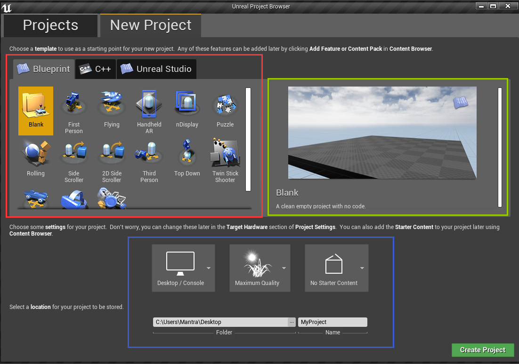This screenshot has width=519, height=364.
Task: Select the Twin Stick Shooter template
Action: point(225,160)
